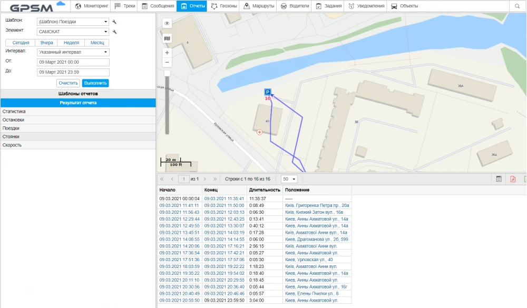This screenshot has width=527, height=308.
Task: Zoom in the map with plus button
Action: coord(167,53)
